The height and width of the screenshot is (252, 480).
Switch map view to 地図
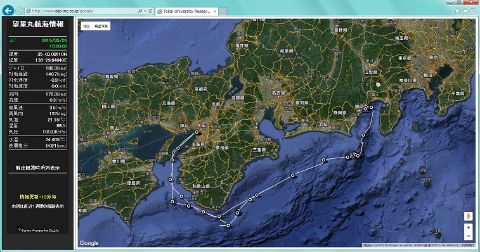point(87,27)
